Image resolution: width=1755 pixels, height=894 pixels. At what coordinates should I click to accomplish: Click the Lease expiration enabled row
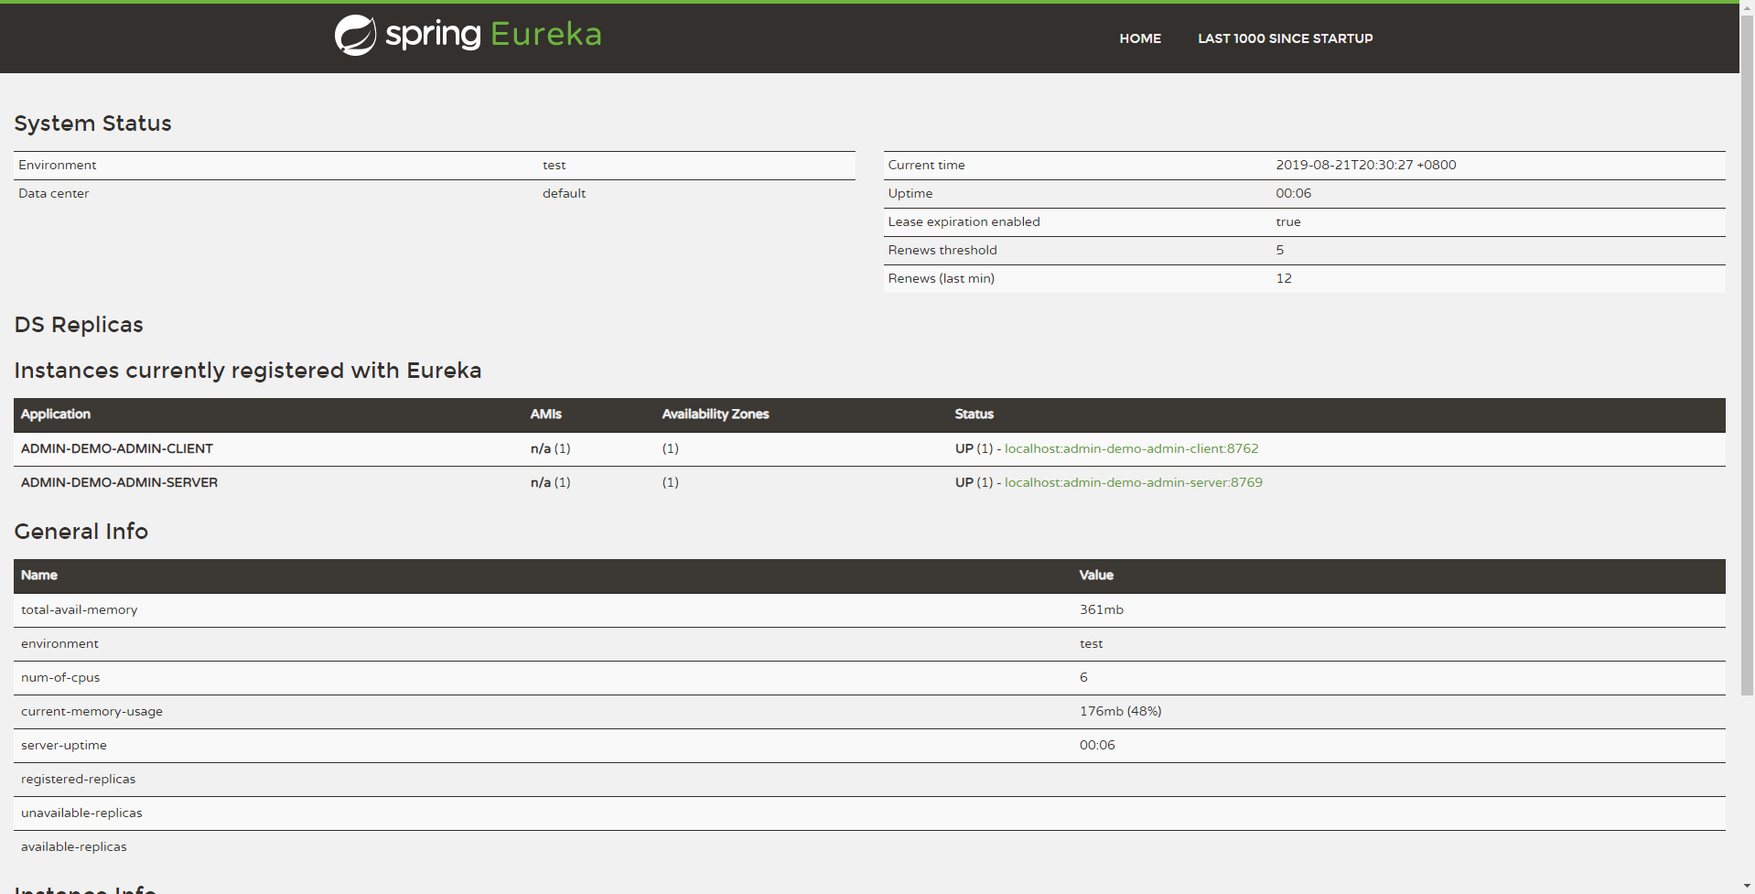1305,221
